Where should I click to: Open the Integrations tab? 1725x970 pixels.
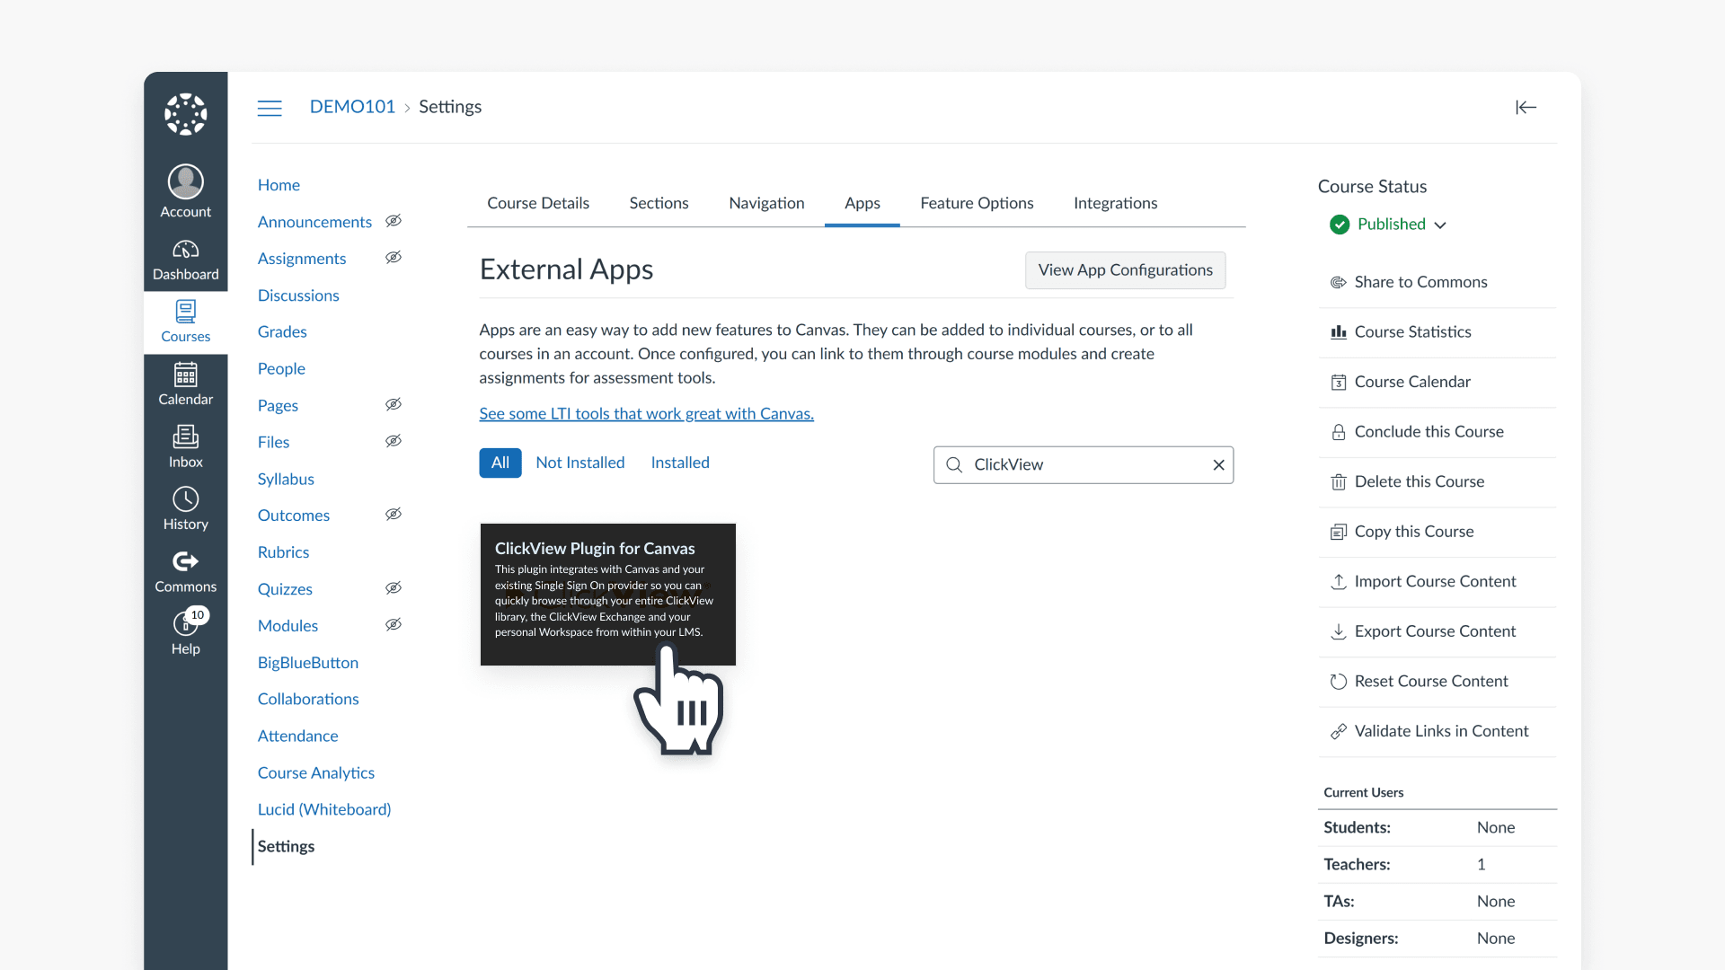click(1115, 203)
